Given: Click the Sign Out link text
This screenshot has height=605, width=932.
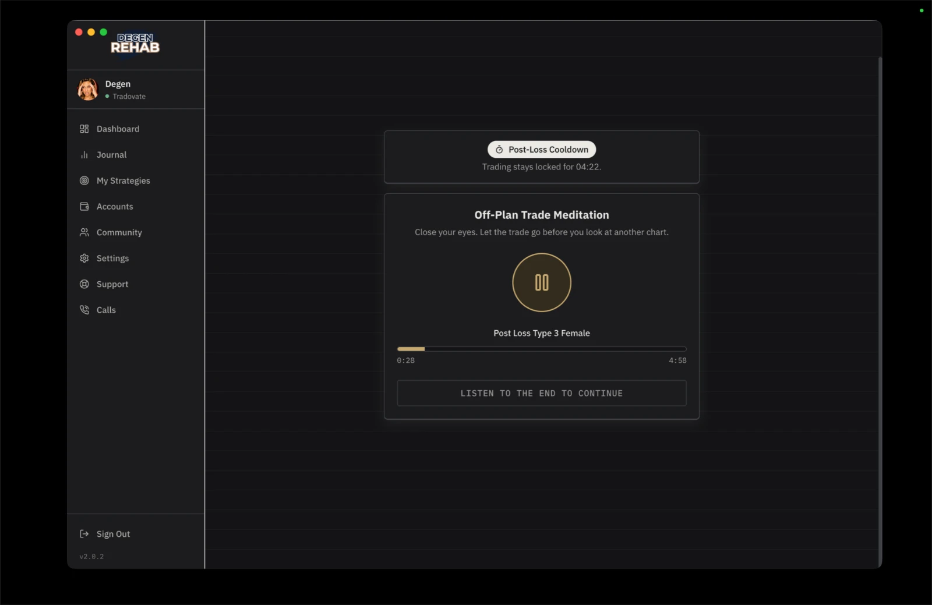Looking at the screenshot, I should (x=113, y=534).
